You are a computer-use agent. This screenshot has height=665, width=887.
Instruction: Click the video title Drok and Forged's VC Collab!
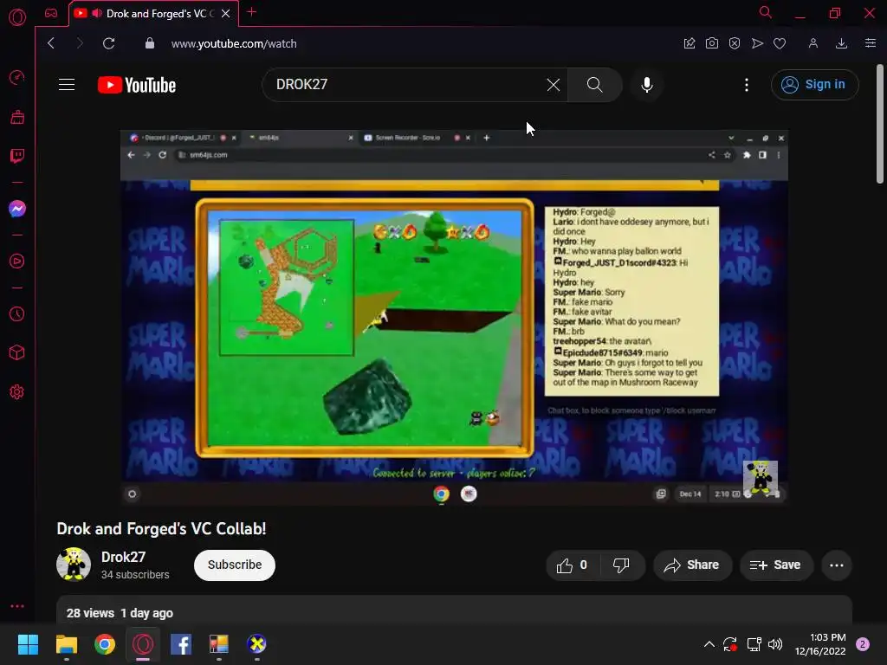[x=161, y=529]
